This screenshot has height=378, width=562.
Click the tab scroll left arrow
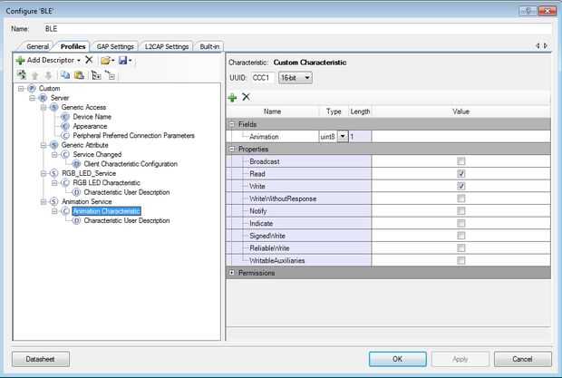pos(538,46)
